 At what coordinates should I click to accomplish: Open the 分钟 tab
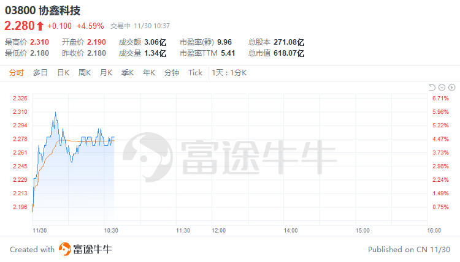[172, 73]
